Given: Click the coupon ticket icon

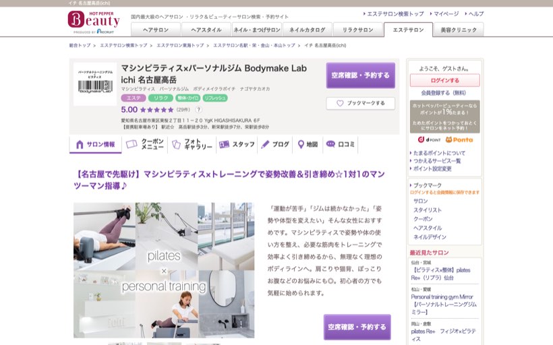Looking at the screenshot, I should (132, 144).
